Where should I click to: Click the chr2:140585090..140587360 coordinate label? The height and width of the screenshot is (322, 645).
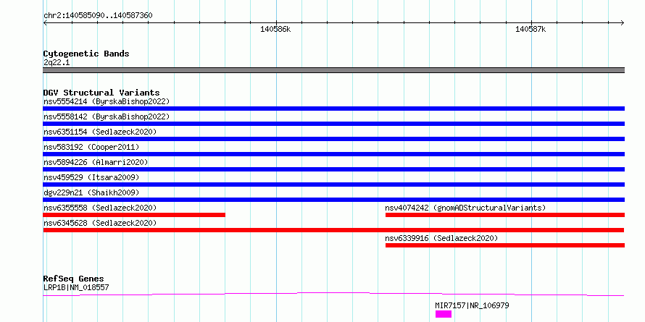(98, 15)
